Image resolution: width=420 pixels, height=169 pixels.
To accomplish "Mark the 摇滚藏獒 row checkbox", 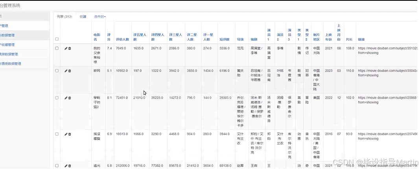I will pos(57,134).
